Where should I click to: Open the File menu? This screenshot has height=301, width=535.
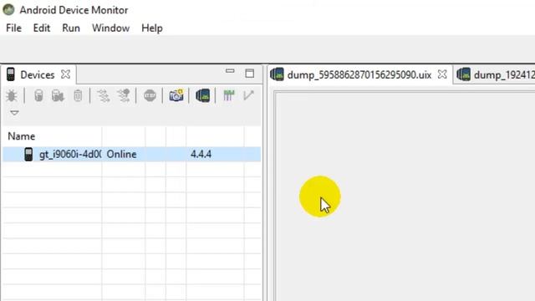pyautogui.click(x=13, y=28)
